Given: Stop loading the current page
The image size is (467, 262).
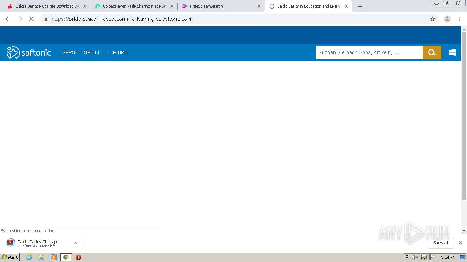Looking at the screenshot, I should click(31, 19).
